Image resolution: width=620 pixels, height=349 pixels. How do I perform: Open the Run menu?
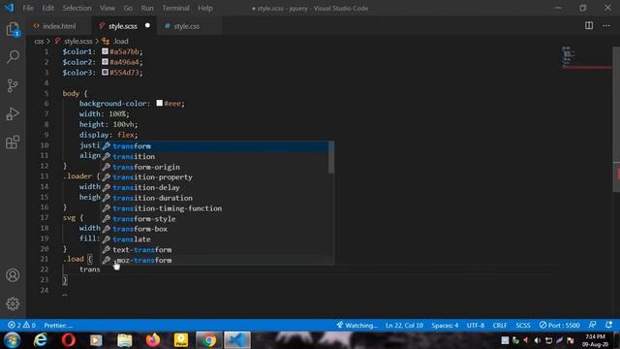[147, 8]
